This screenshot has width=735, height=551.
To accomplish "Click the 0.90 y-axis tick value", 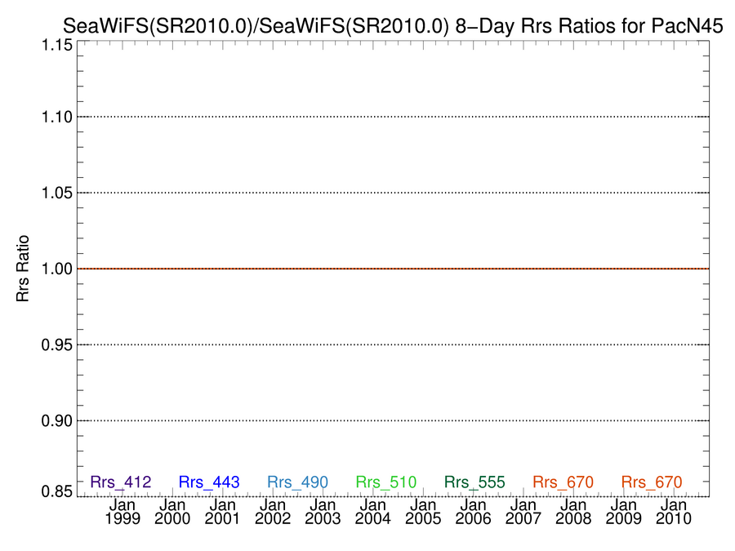I will [x=57, y=420].
